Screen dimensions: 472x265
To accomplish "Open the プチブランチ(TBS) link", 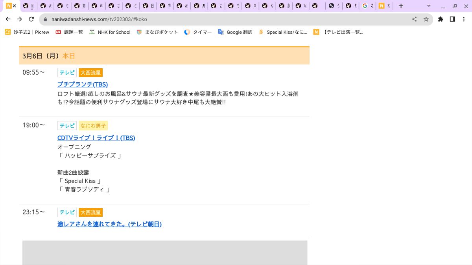I will pyautogui.click(x=83, y=84).
